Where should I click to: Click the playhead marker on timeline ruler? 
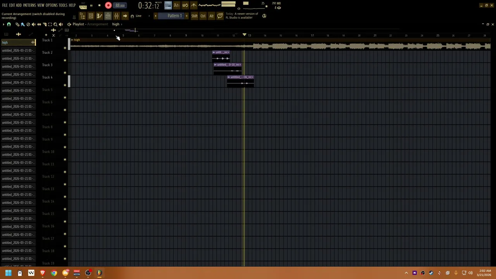pos(245,35)
